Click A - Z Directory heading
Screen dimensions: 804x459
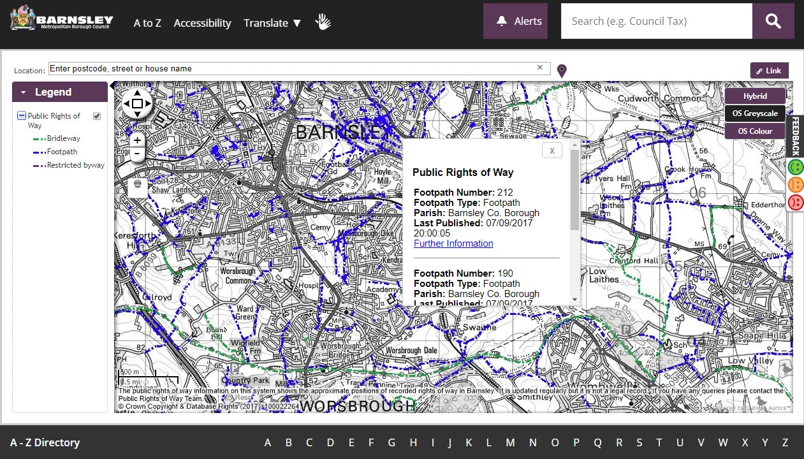click(x=45, y=442)
